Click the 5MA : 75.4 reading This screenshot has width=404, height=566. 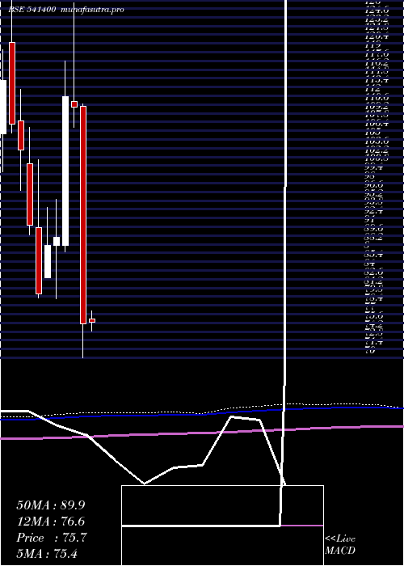[x=47, y=554]
